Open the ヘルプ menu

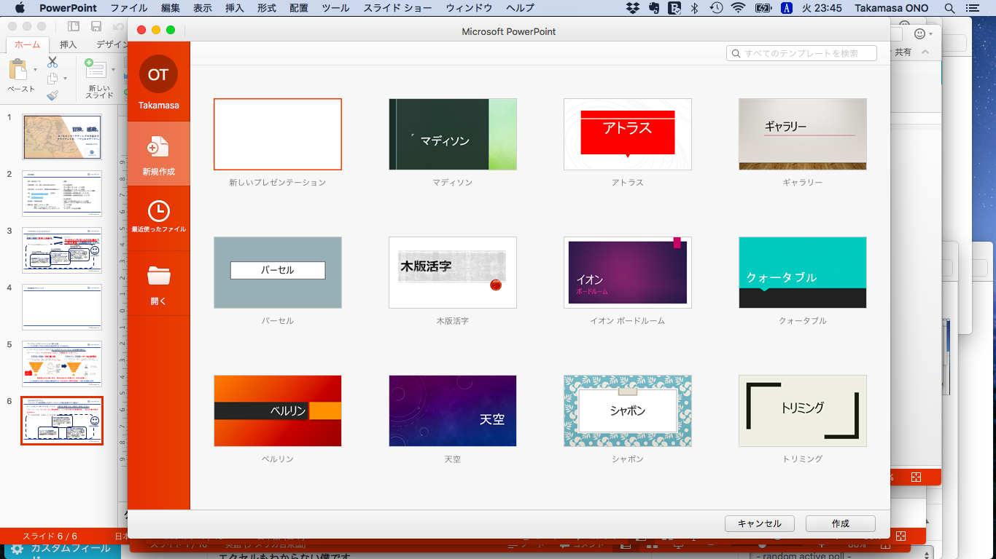tap(521, 8)
